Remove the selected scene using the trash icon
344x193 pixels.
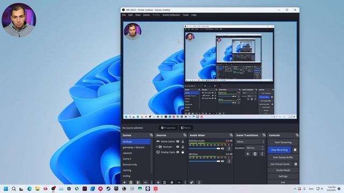[131, 182]
